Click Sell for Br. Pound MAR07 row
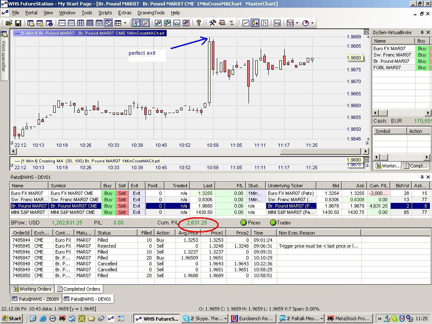This screenshot has width=432, height=324. (x=122, y=206)
